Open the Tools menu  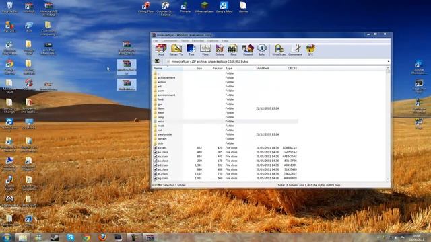point(185,40)
